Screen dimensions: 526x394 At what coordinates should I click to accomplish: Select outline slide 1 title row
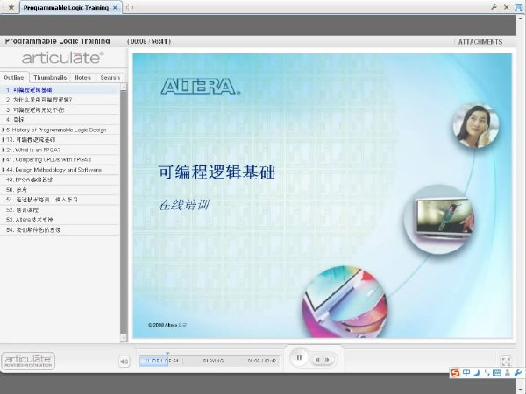[60, 90]
